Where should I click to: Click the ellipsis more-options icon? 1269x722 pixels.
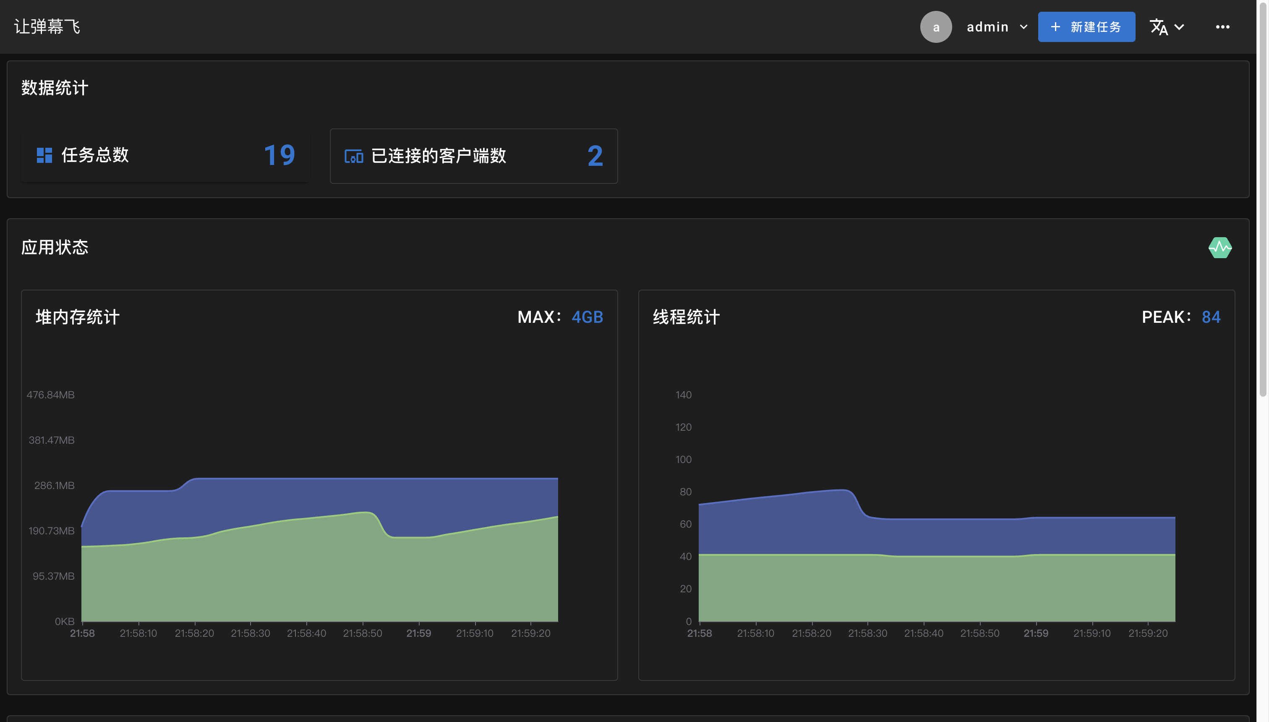(1222, 27)
